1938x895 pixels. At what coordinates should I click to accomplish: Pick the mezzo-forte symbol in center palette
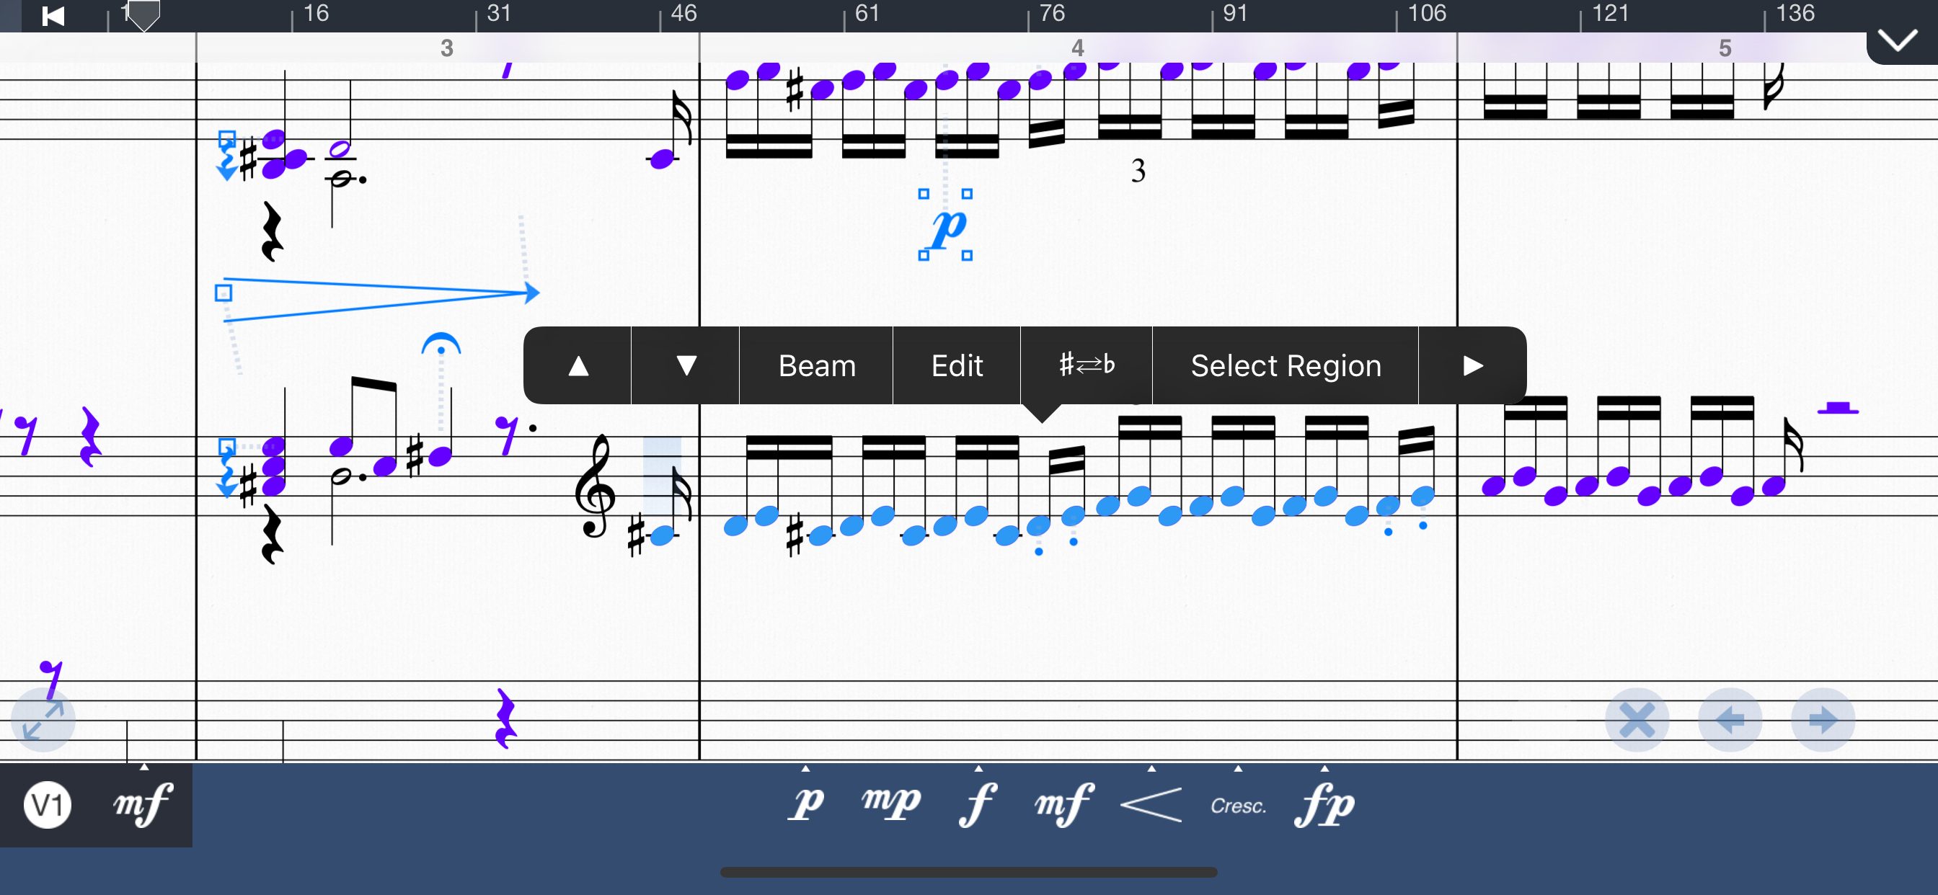coord(1063,803)
